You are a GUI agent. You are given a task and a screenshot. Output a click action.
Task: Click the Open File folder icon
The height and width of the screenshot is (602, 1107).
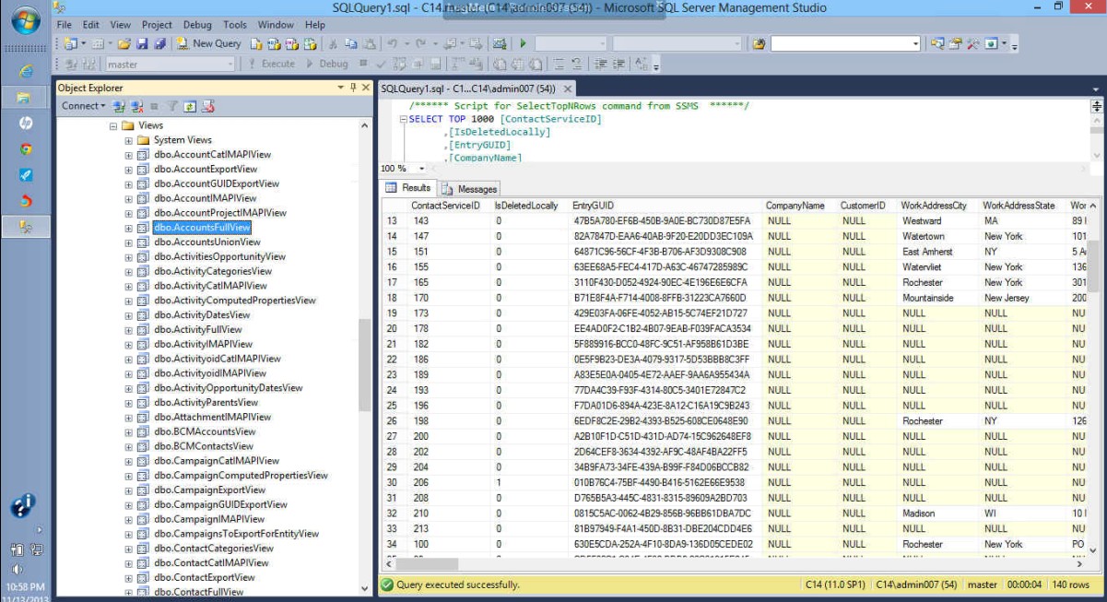tap(124, 43)
